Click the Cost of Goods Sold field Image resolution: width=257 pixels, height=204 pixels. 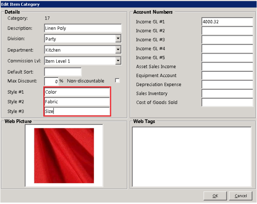click(x=227, y=102)
